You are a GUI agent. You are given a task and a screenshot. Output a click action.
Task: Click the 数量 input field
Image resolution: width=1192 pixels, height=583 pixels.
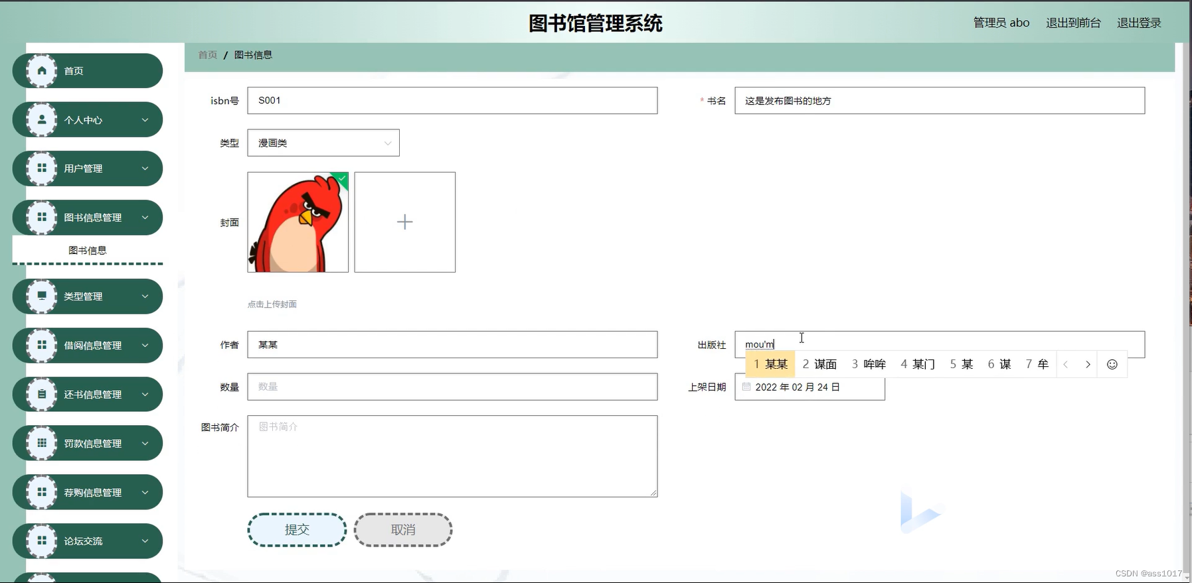point(452,387)
